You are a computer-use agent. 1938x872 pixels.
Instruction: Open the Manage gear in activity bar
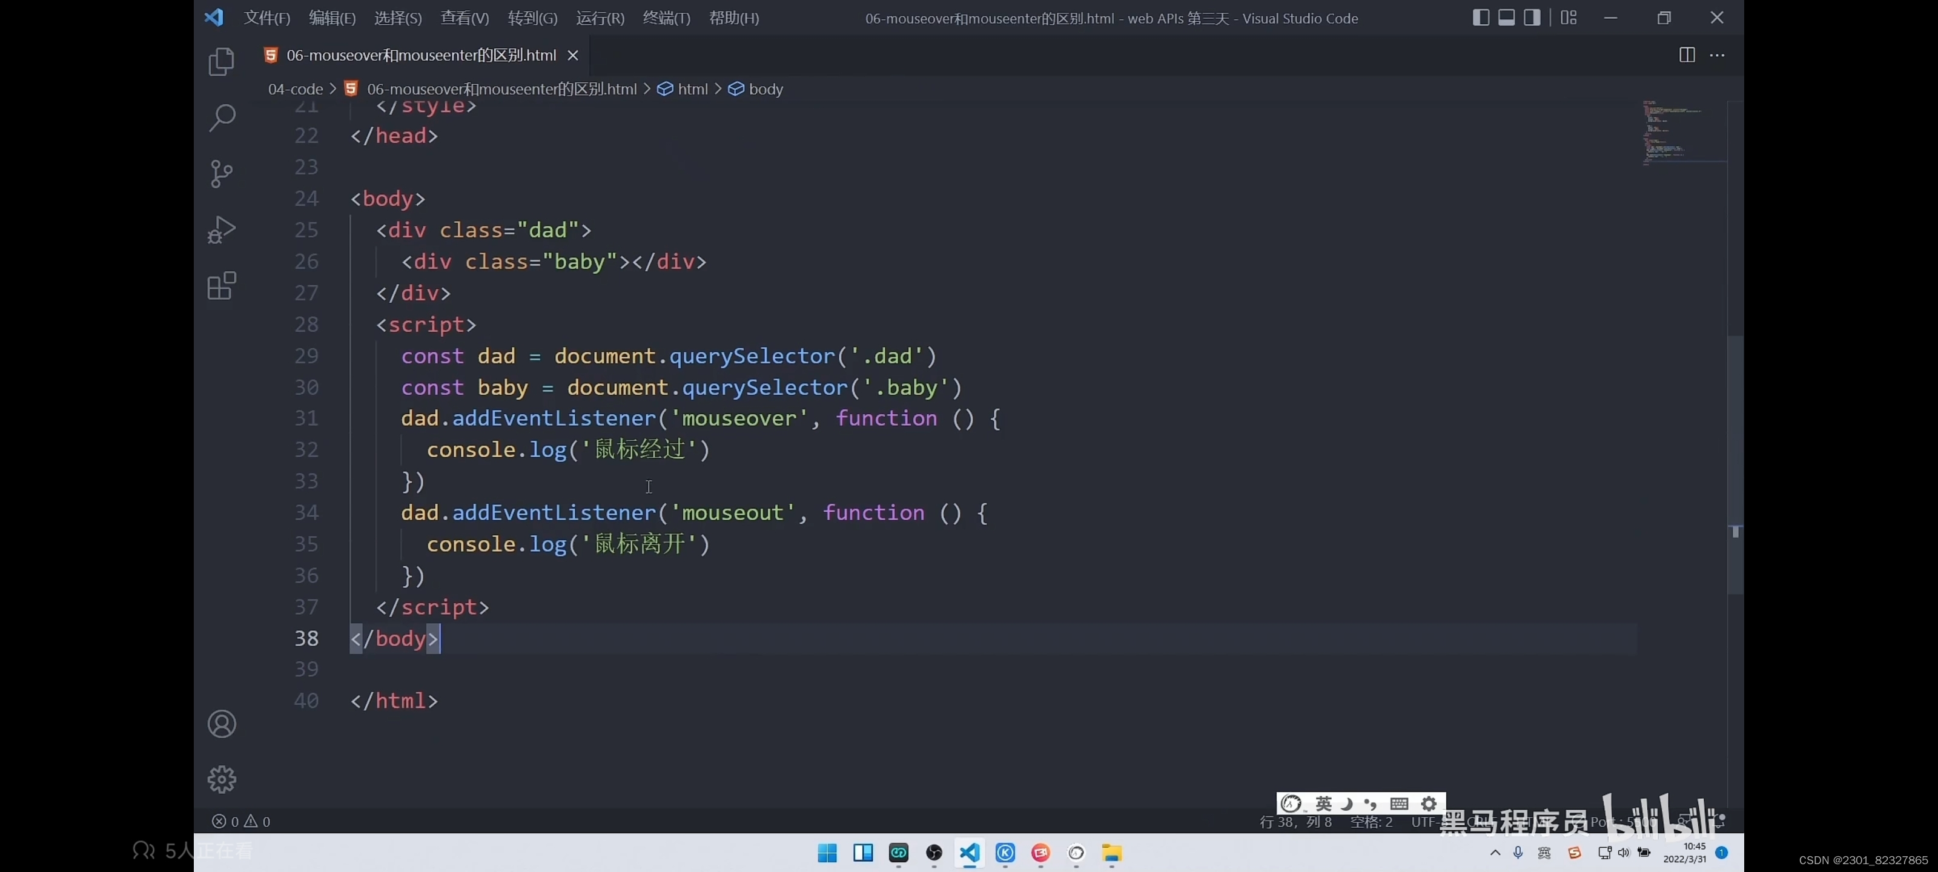(x=221, y=779)
